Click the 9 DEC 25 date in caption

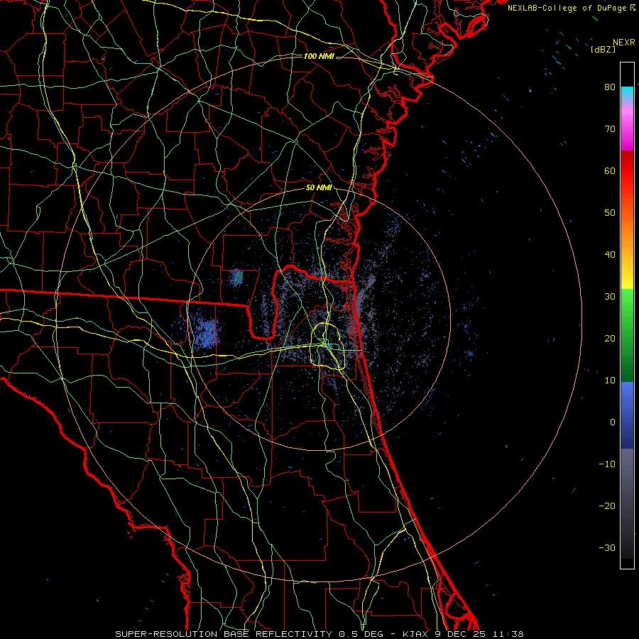(x=461, y=634)
